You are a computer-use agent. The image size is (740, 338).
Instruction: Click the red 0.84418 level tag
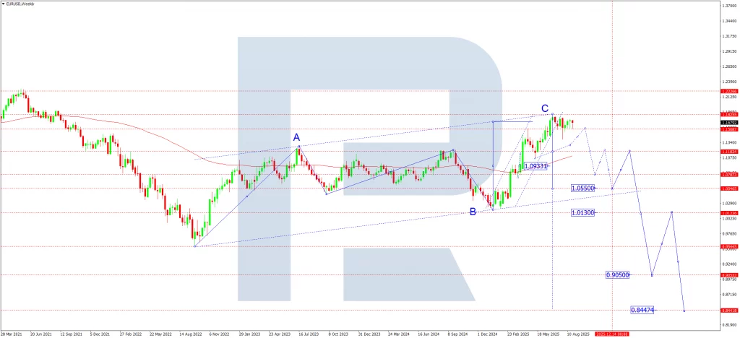pos(728,311)
